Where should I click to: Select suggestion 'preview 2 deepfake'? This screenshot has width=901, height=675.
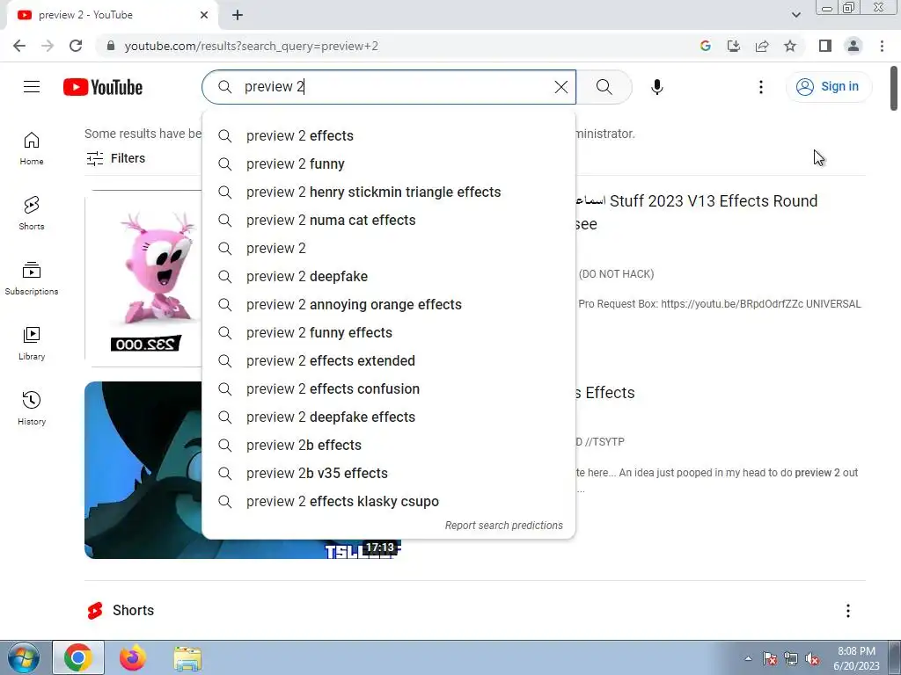pyautogui.click(x=388, y=277)
